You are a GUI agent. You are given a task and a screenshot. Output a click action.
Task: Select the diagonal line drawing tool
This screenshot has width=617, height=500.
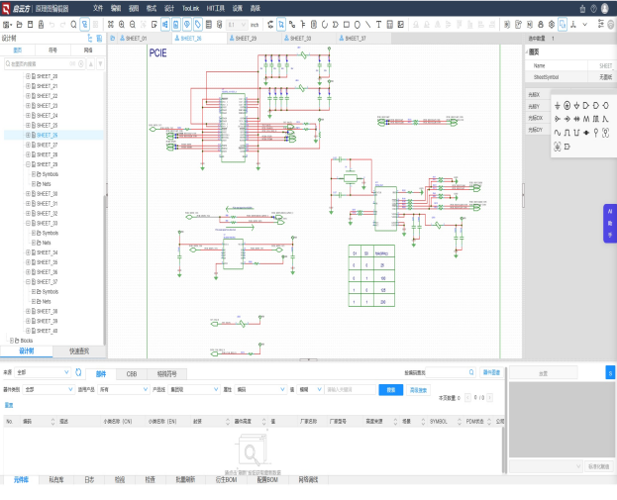click(367, 23)
